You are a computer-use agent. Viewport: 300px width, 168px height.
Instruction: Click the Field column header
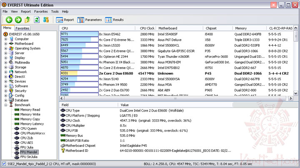(x=89, y=105)
